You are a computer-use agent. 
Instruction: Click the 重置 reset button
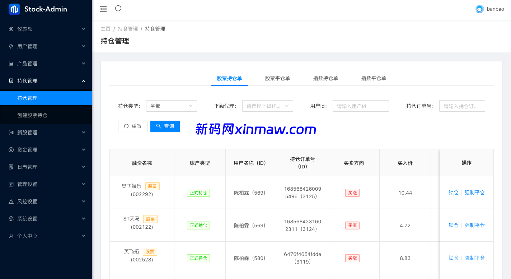(x=133, y=126)
